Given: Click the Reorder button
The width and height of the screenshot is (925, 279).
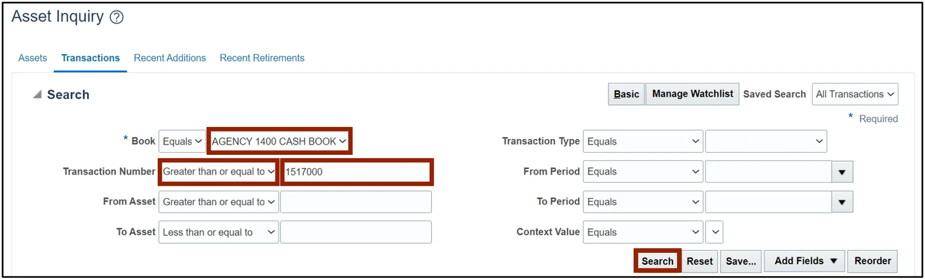Looking at the screenshot, I should [872, 261].
